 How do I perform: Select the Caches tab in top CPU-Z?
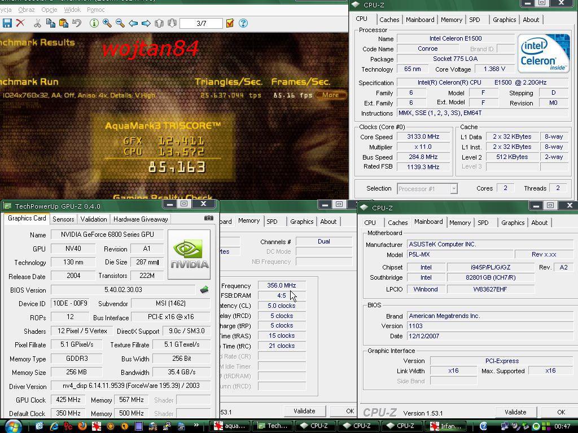pos(389,20)
